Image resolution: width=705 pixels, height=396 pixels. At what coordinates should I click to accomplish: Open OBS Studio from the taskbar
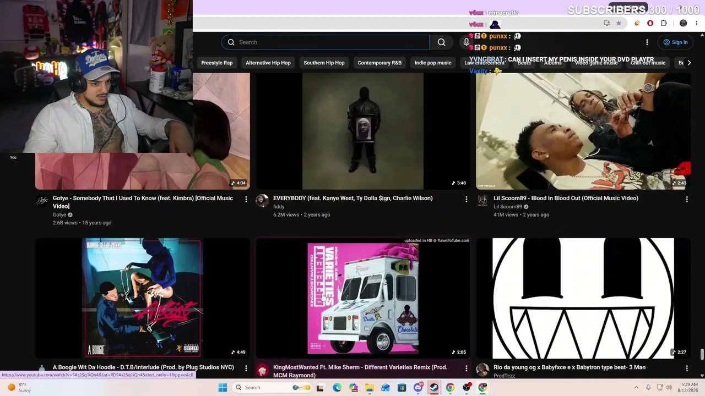(x=467, y=387)
